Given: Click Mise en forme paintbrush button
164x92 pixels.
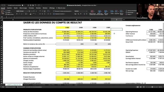Looking at the screenshot, I should (x=9, y=14).
